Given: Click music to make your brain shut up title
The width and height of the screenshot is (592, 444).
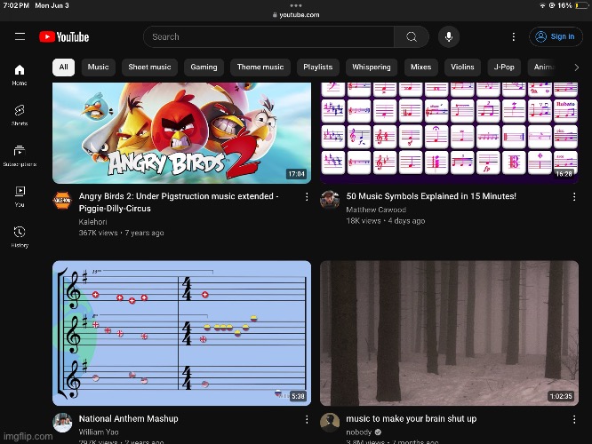Looking at the screenshot, I should tap(412, 419).
